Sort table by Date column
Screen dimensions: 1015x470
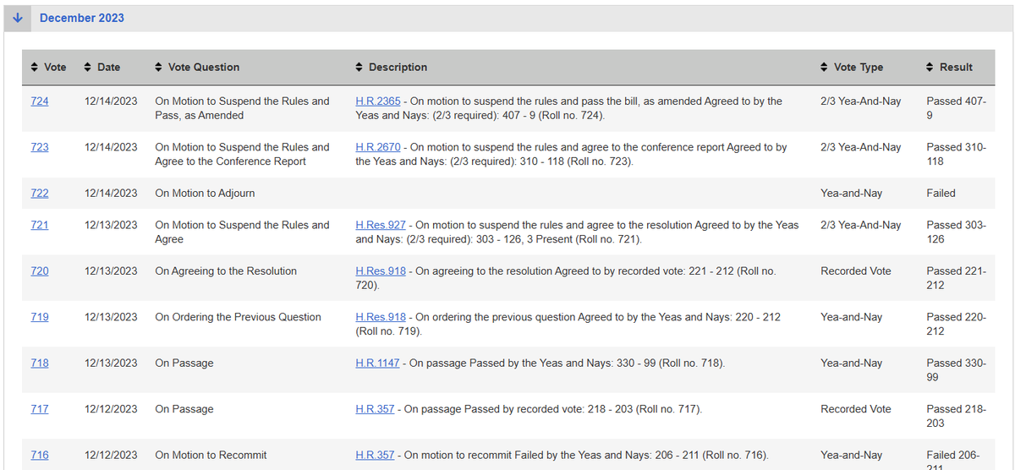click(102, 67)
